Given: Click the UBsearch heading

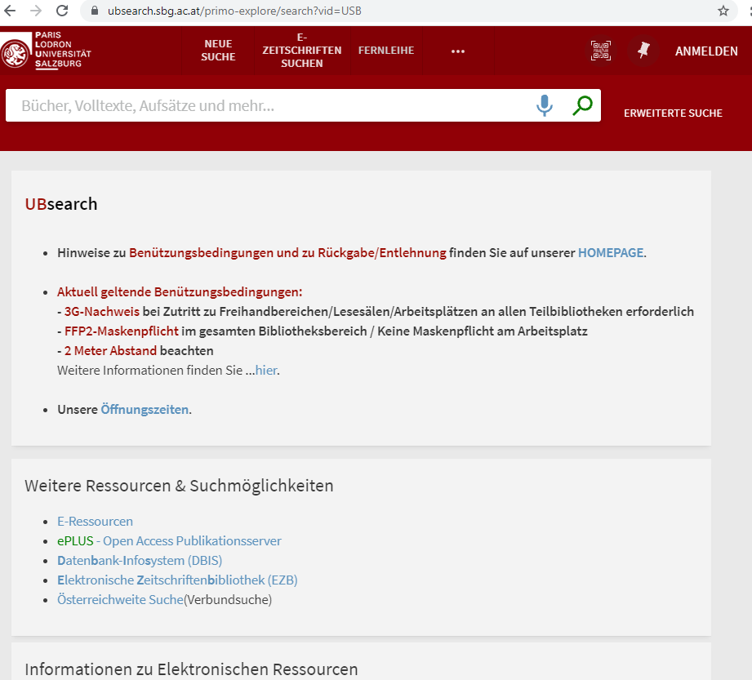Looking at the screenshot, I should tap(61, 204).
